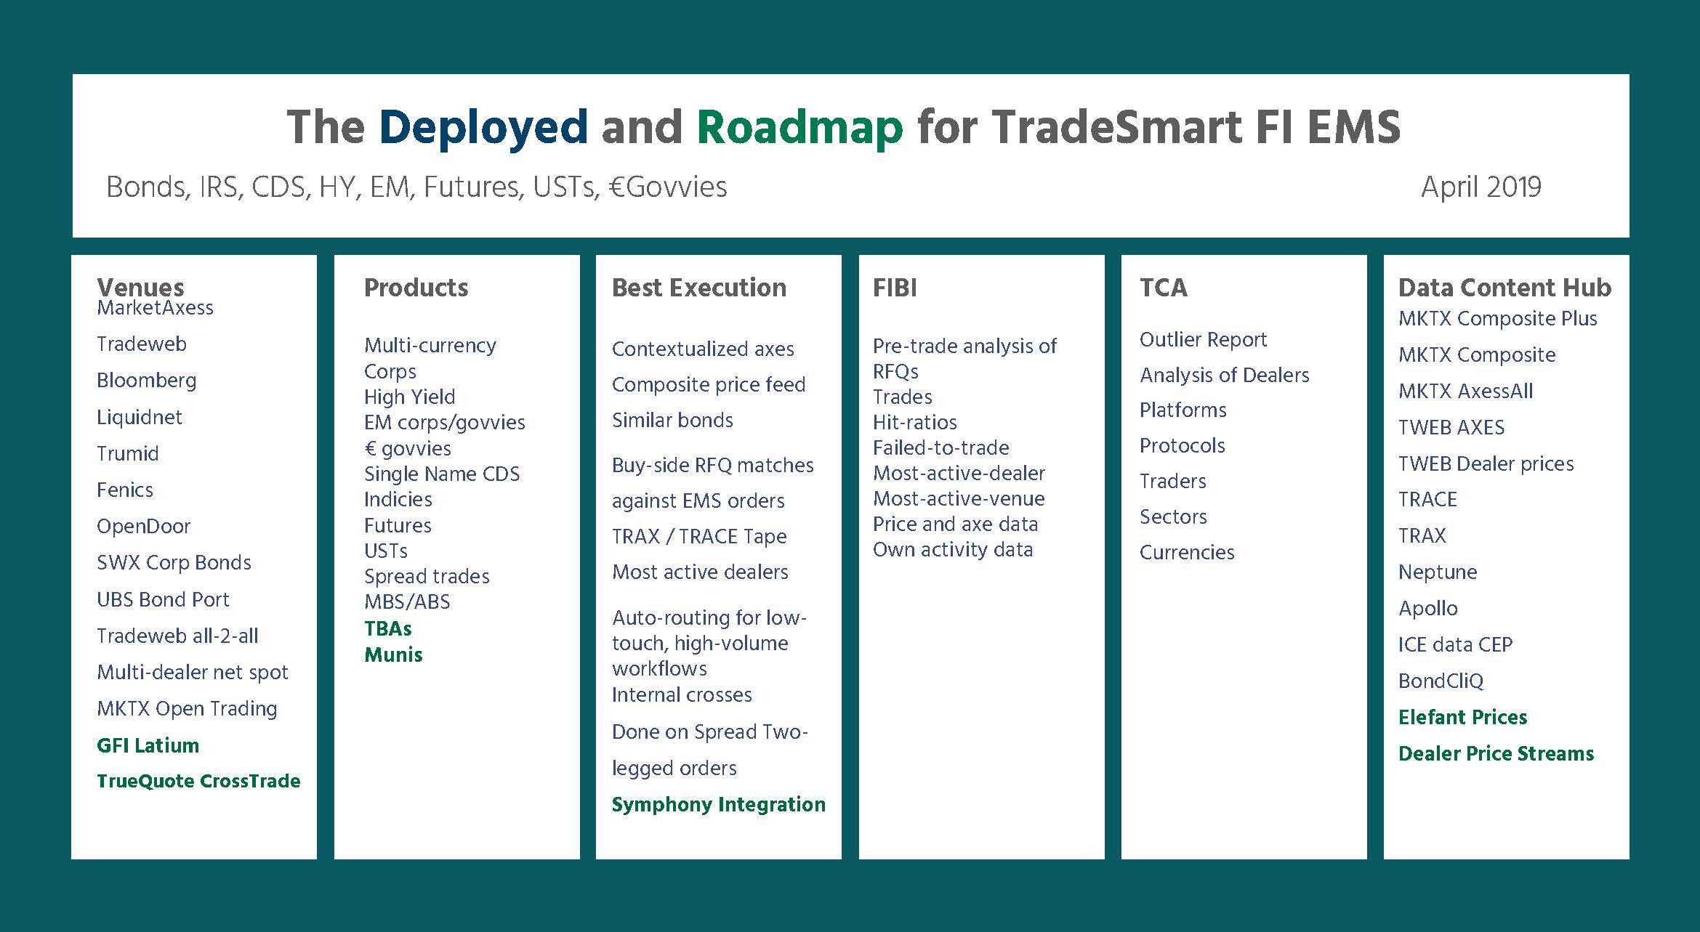
Task: Click 'Apollo' data source
Action: pyautogui.click(x=1428, y=609)
